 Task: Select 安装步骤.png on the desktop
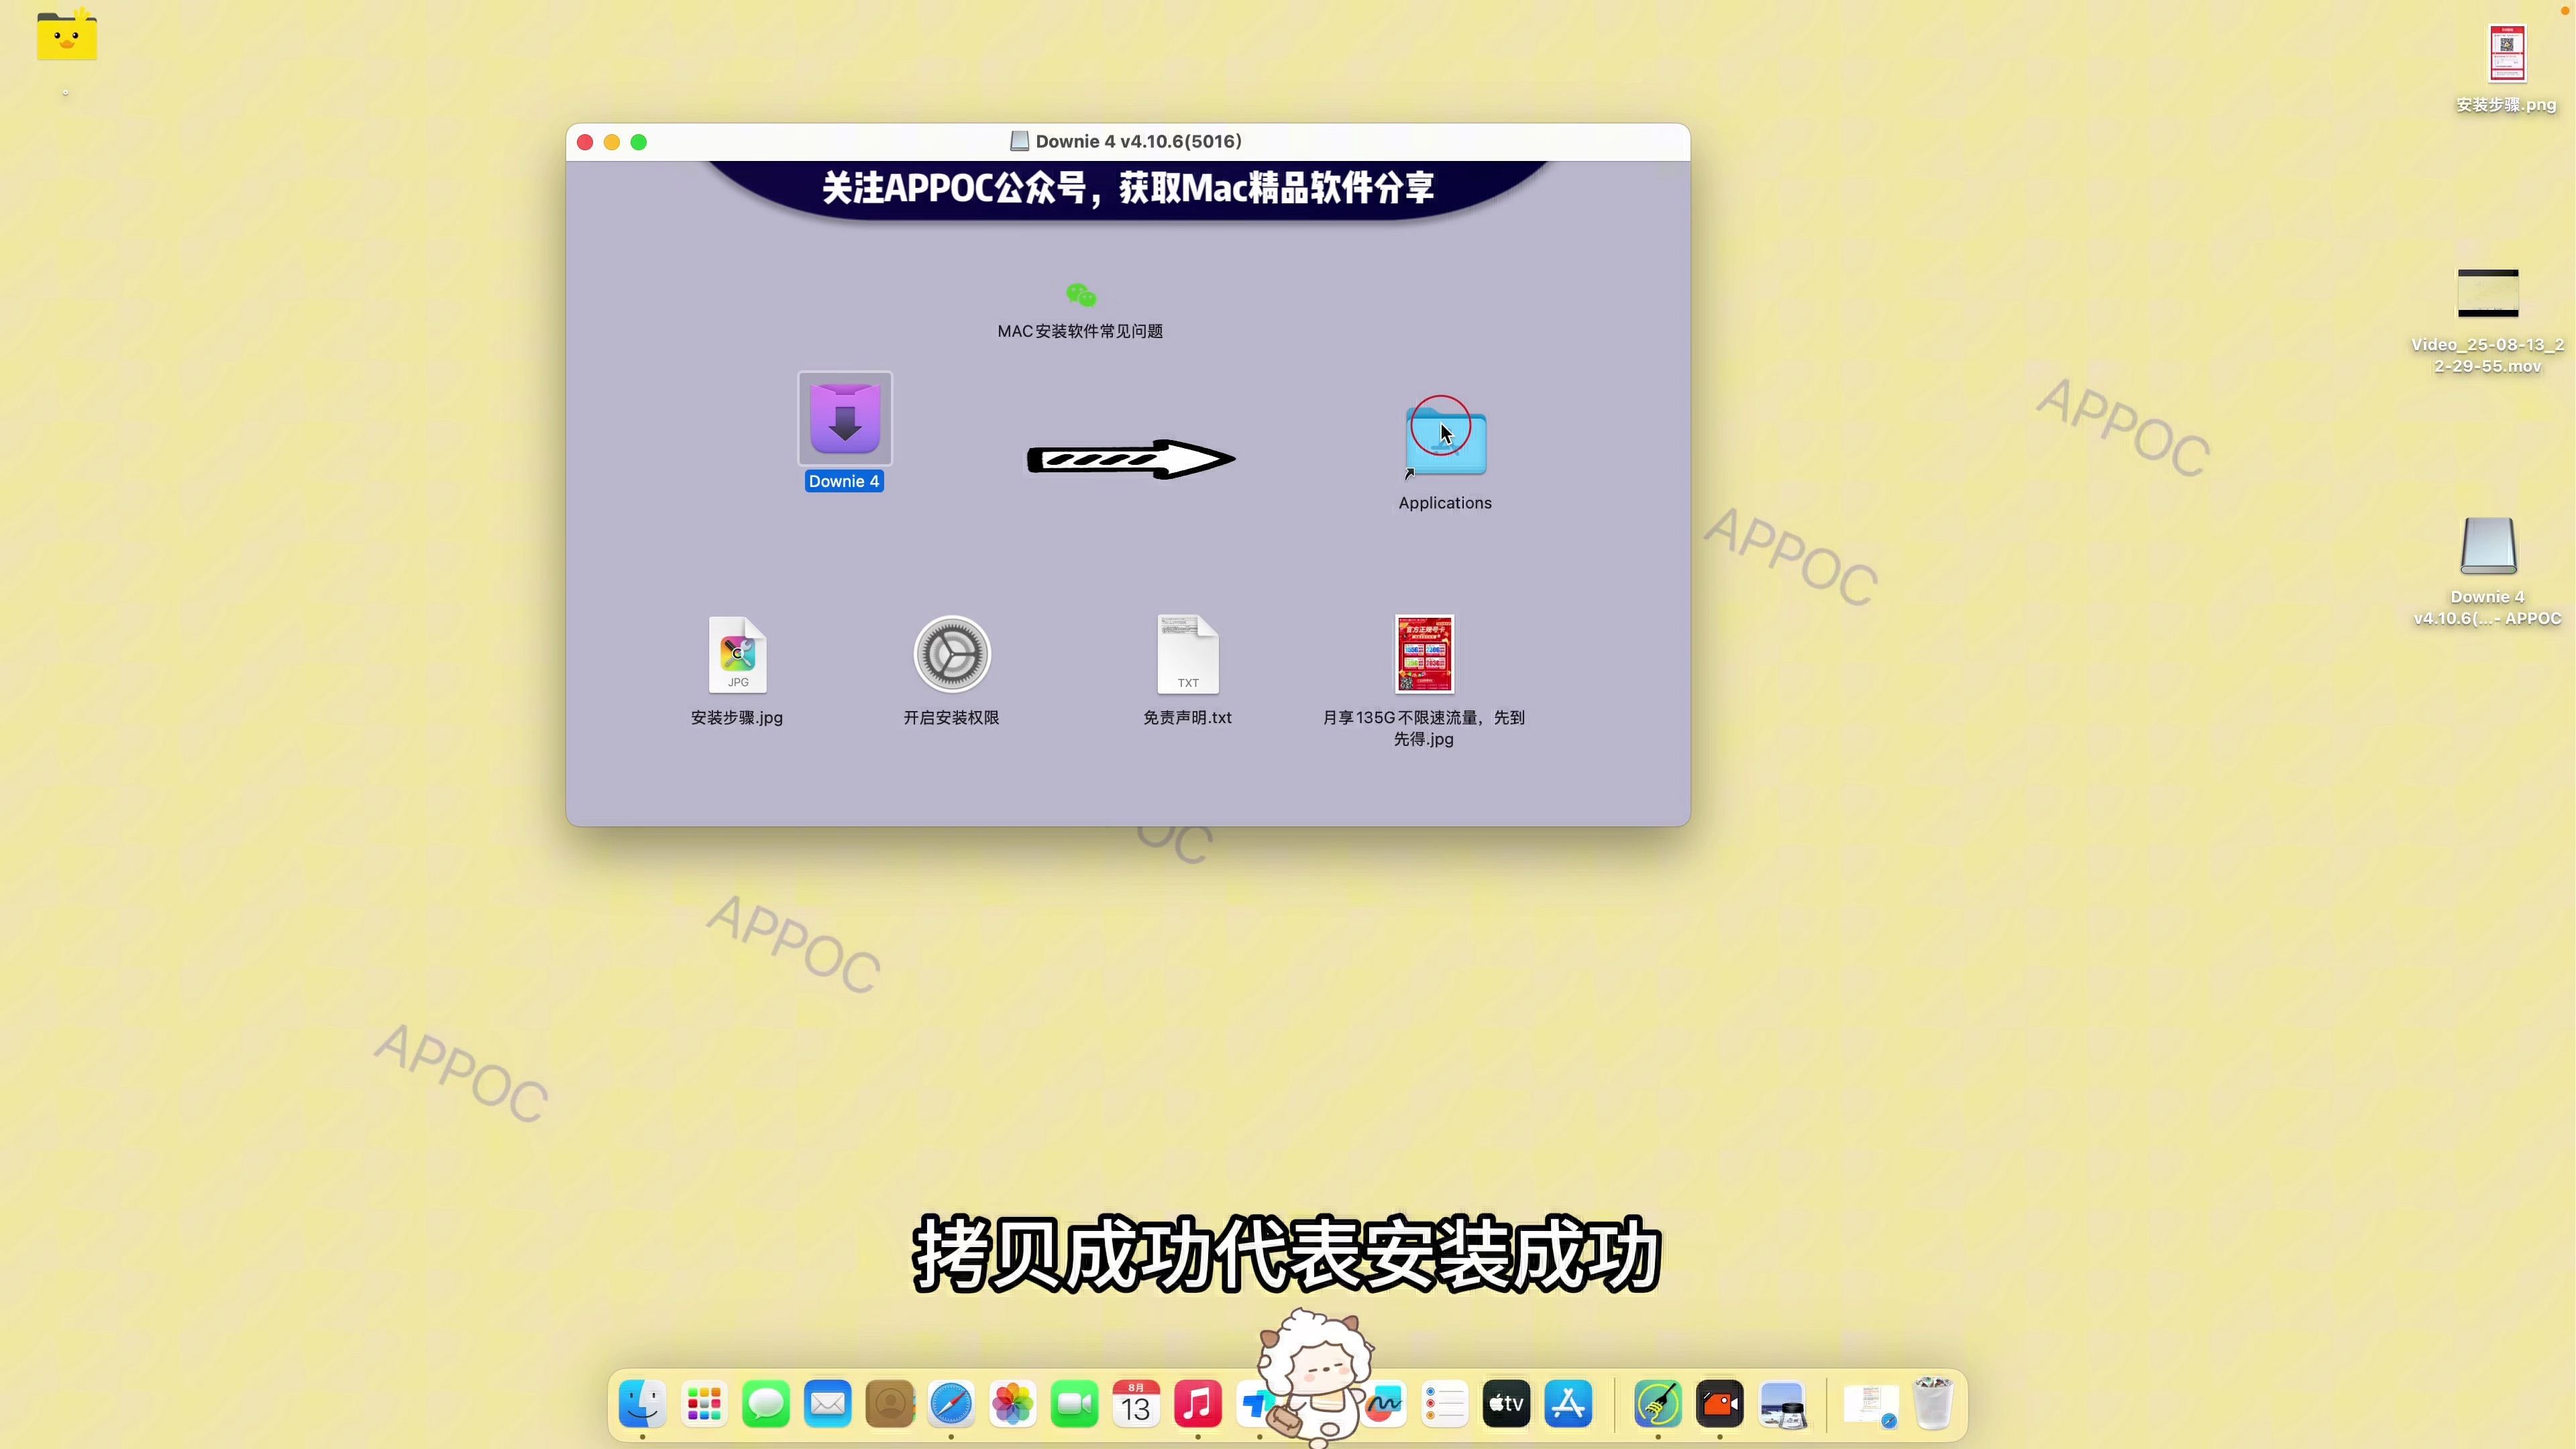tap(2506, 53)
